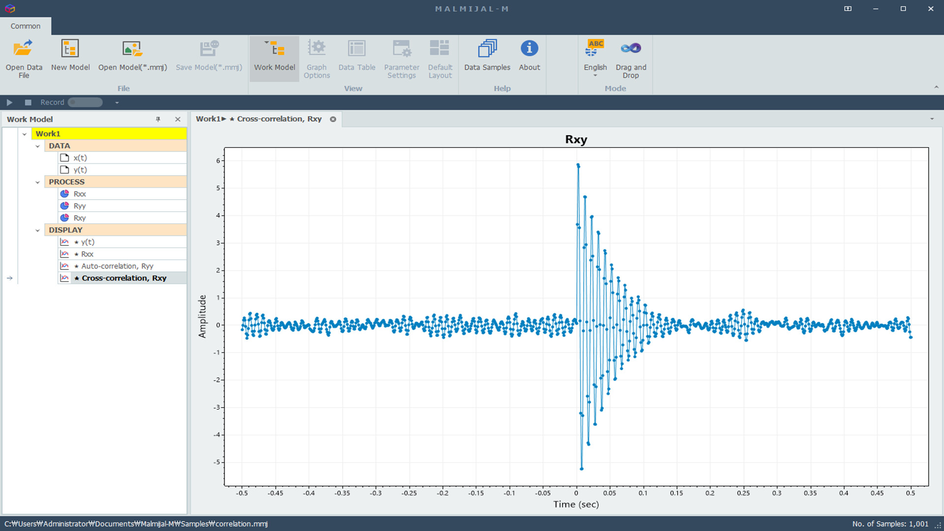Collapse the PROCESS tree group

pos(37,182)
